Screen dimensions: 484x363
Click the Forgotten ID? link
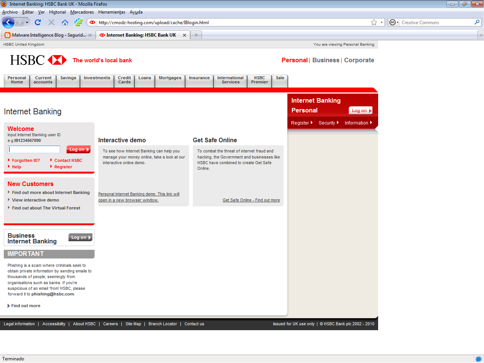tap(26, 160)
